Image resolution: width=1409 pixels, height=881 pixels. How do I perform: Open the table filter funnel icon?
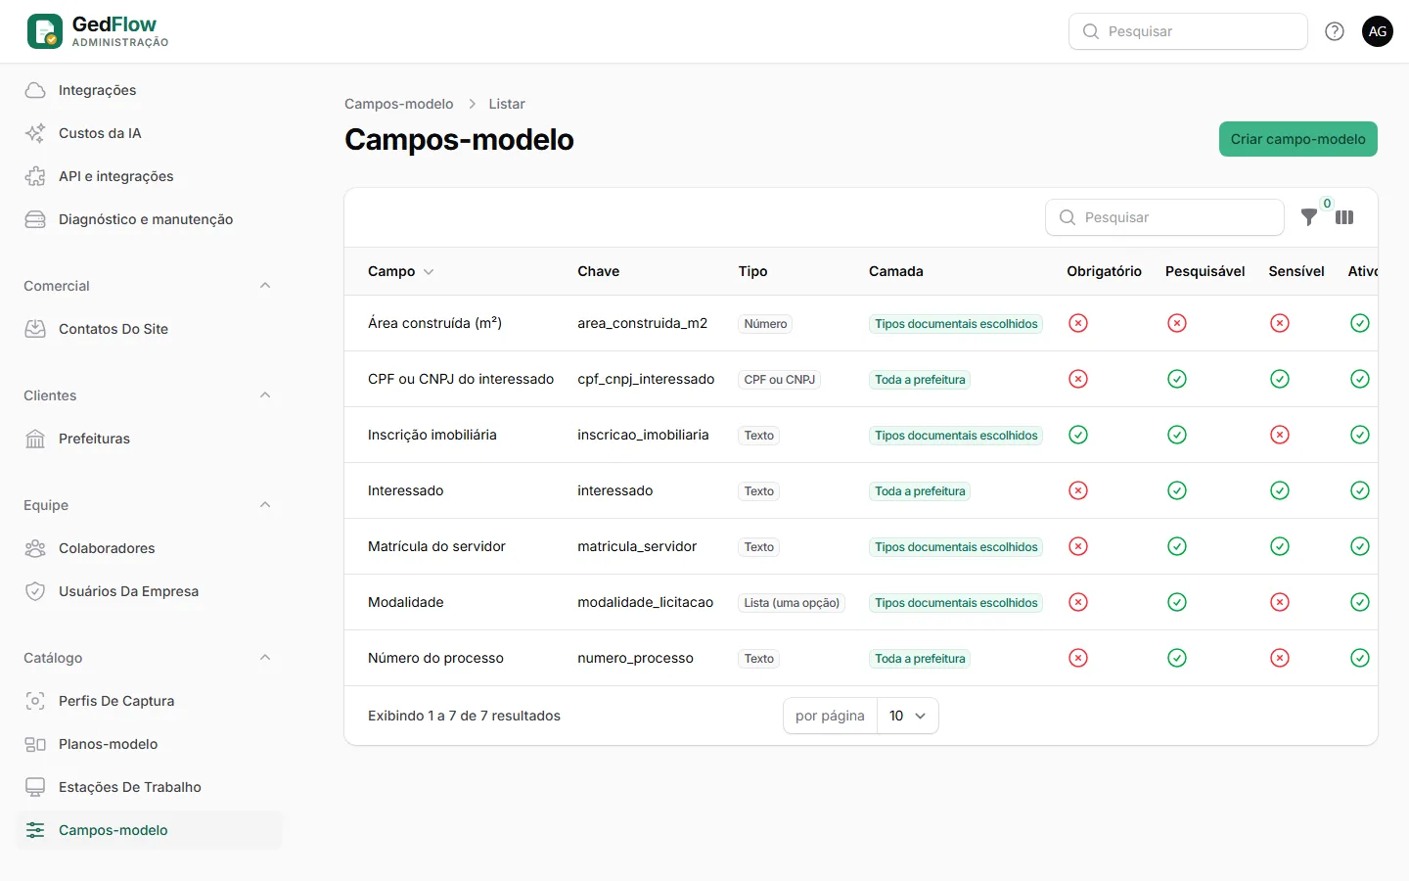coord(1309,217)
